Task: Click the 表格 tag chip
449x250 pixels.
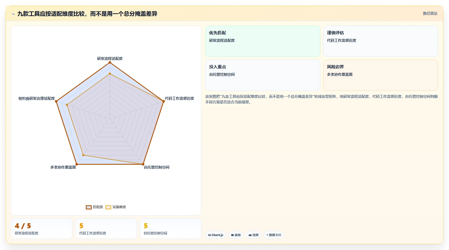Action: pos(236,235)
